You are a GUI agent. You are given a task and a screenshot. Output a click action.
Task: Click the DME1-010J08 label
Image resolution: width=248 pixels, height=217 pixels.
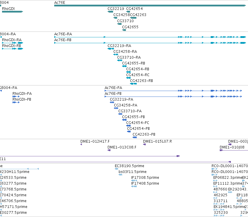point(232,147)
